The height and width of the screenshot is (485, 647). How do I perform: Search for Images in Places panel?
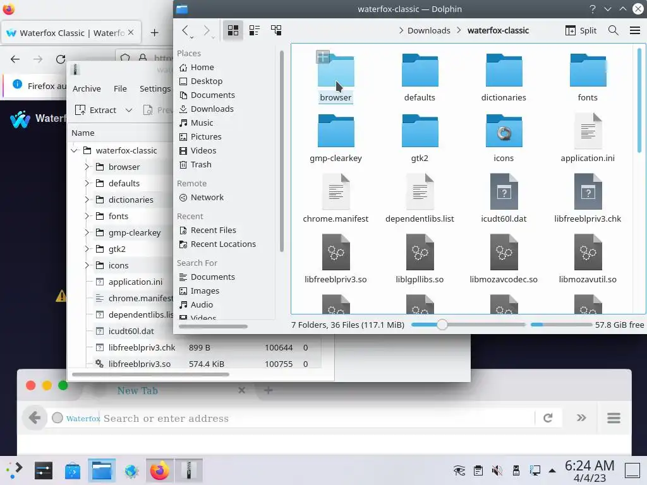tap(205, 291)
